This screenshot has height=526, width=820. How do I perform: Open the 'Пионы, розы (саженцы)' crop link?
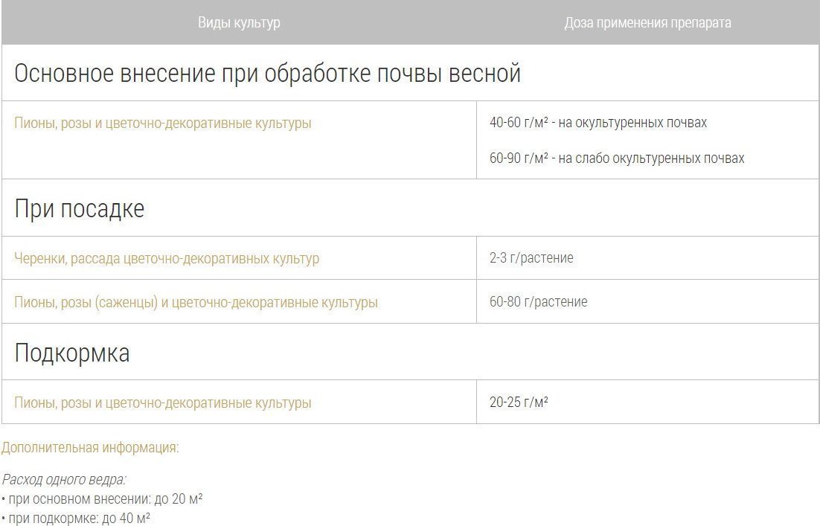click(x=196, y=303)
